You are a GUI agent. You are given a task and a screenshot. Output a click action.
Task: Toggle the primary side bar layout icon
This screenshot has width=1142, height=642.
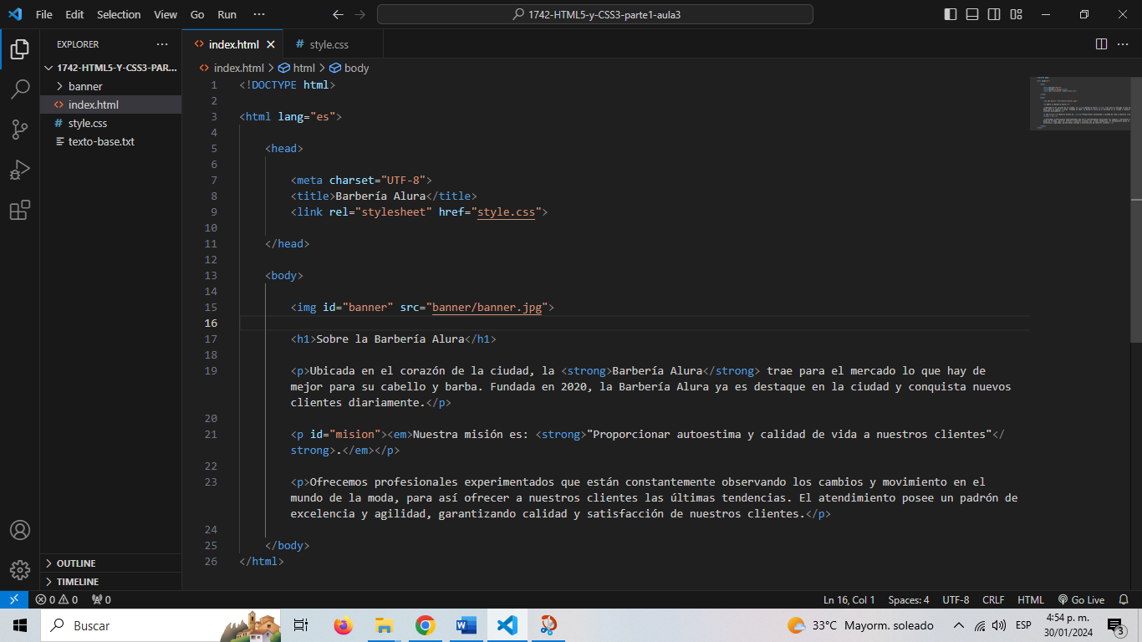click(951, 14)
